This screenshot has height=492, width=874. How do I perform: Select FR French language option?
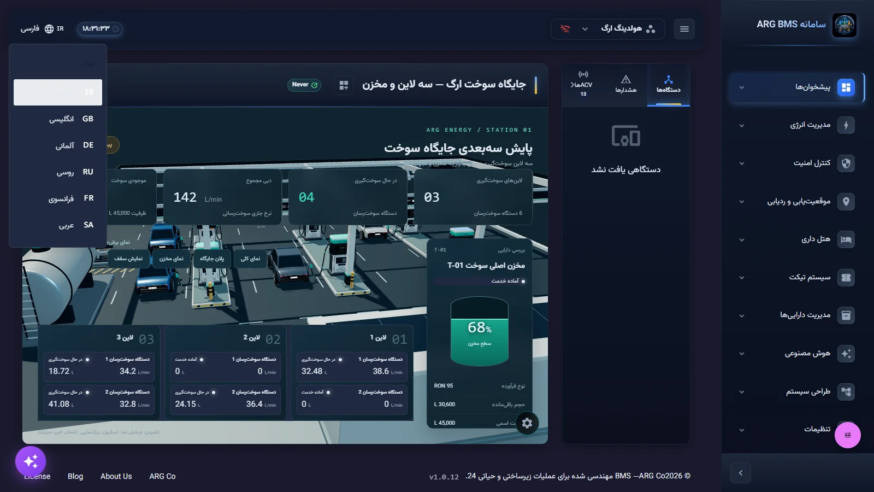[58, 198]
